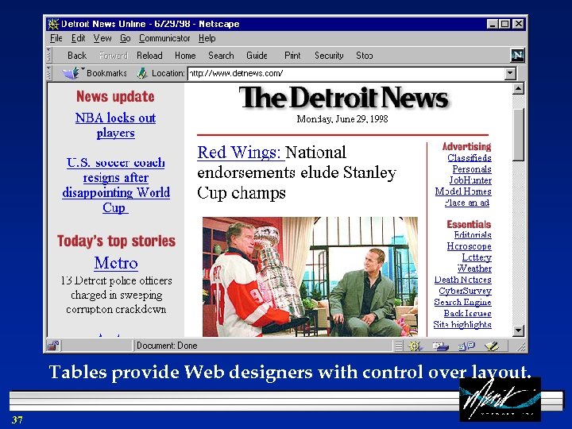Open the CyberSurvey link

coord(465,291)
